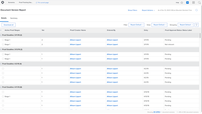Click the quick filter funnel icon
Screen dimensions: 202x114
(x=197, y=25)
